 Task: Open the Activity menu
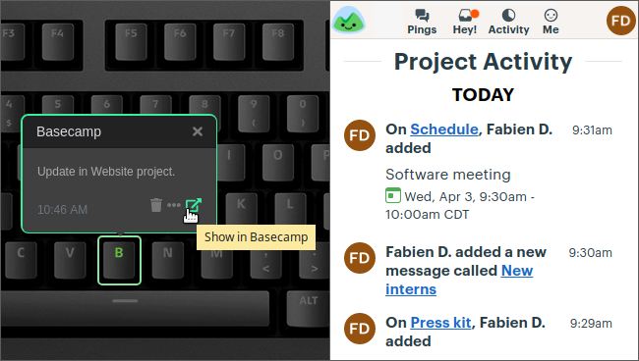pyautogui.click(x=508, y=22)
